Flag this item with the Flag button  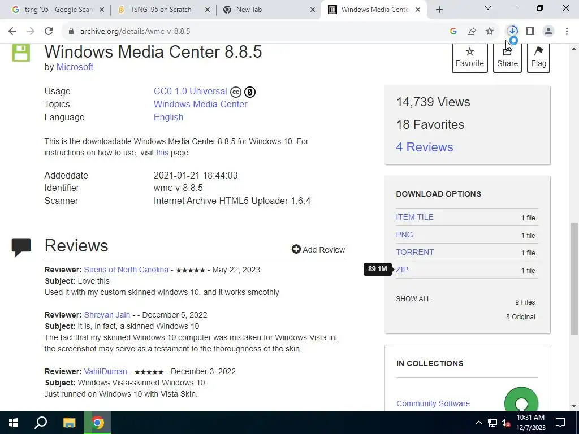[538, 58]
